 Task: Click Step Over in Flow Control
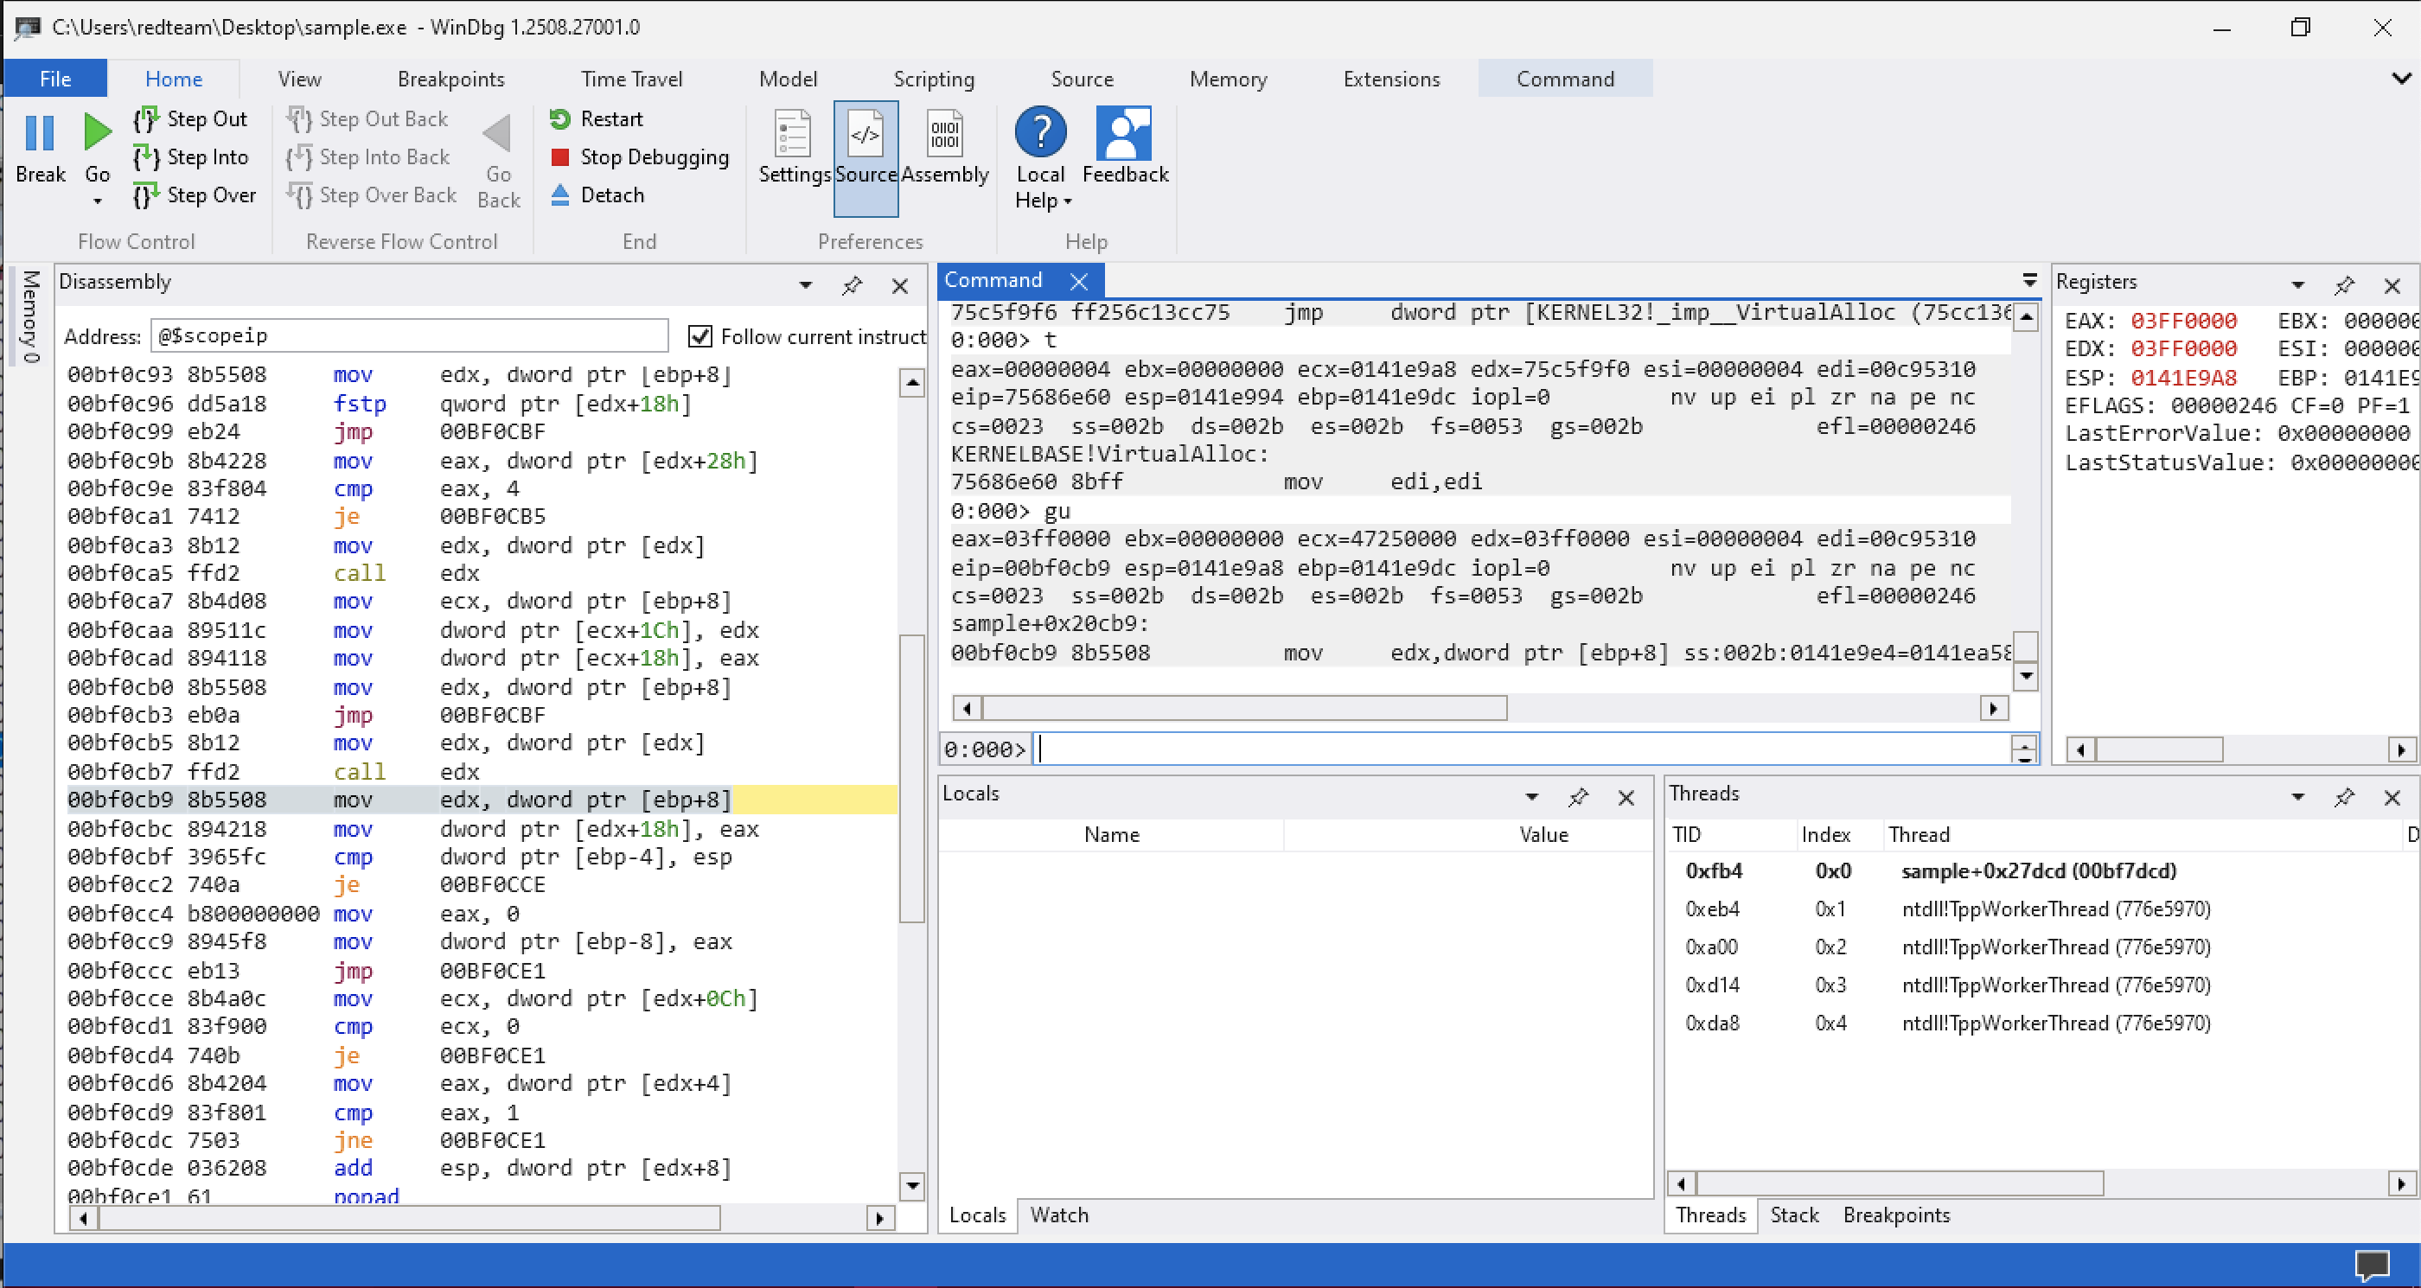195,195
